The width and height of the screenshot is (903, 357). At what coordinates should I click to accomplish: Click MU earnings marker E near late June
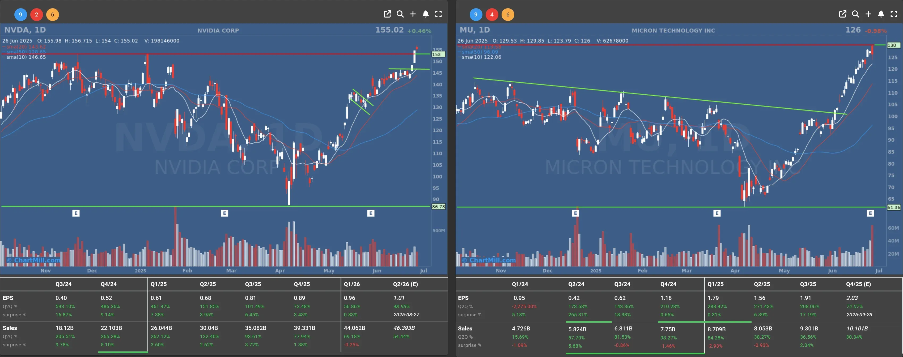(870, 213)
